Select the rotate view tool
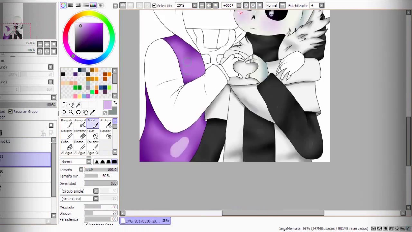The width and height of the screenshot is (412, 232). click(78, 112)
